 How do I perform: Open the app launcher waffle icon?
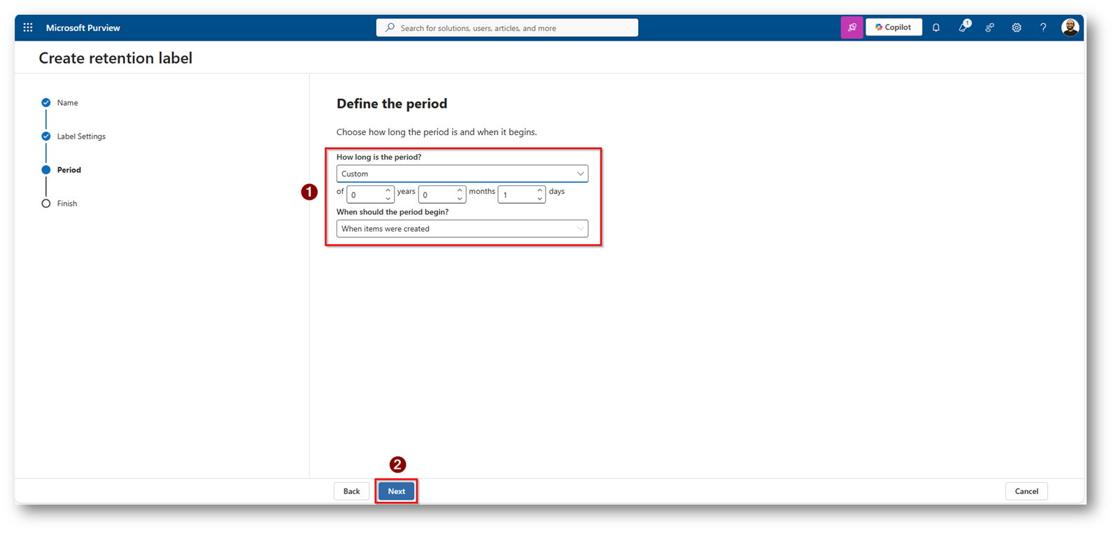28,27
